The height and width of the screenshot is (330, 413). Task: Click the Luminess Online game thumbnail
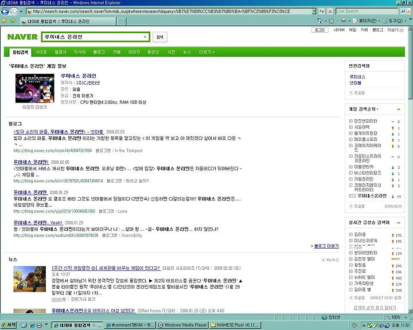coord(35,88)
